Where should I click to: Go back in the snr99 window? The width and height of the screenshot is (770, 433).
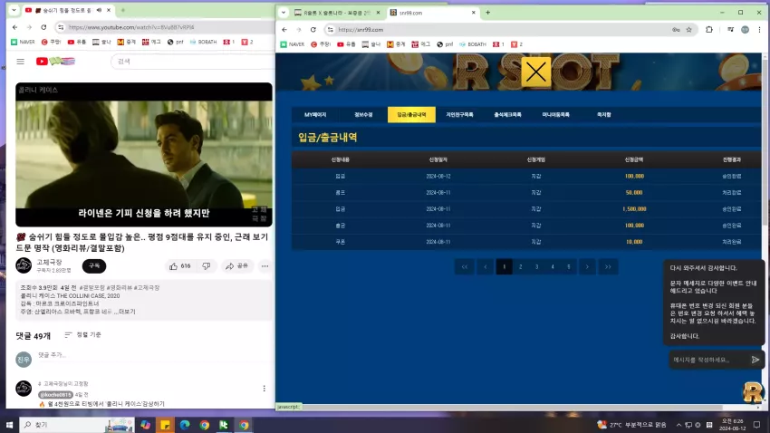tap(284, 30)
